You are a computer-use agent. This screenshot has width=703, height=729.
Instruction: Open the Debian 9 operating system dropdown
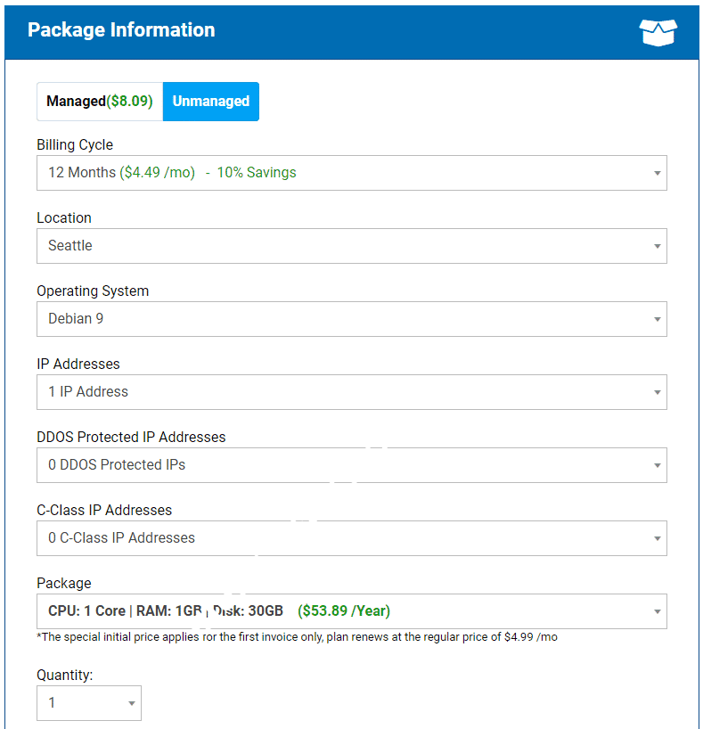(351, 319)
